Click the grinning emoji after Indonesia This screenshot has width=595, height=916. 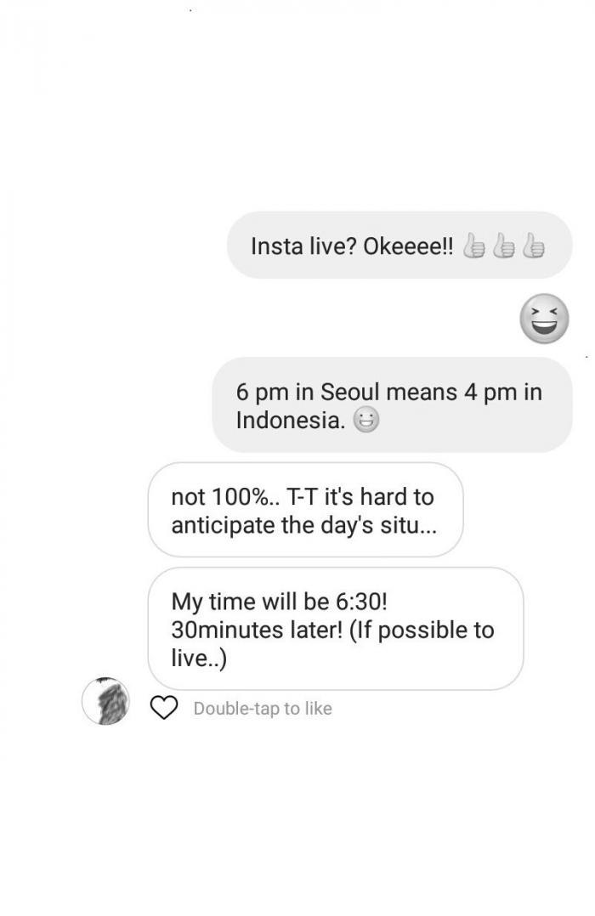pyautogui.click(x=366, y=420)
